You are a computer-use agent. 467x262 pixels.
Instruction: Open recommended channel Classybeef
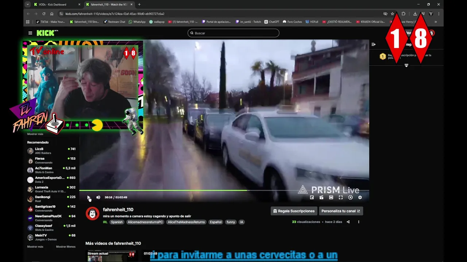pos(51,228)
